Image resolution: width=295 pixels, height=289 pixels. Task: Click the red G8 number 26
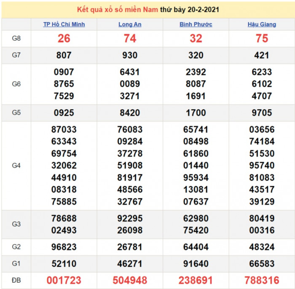pyautogui.click(x=64, y=39)
